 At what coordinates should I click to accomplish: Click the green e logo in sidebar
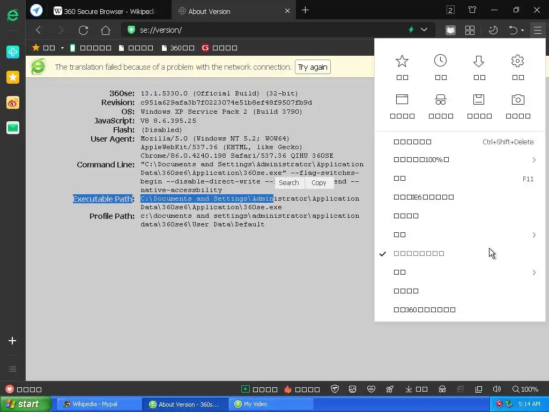click(x=13, y=16)
